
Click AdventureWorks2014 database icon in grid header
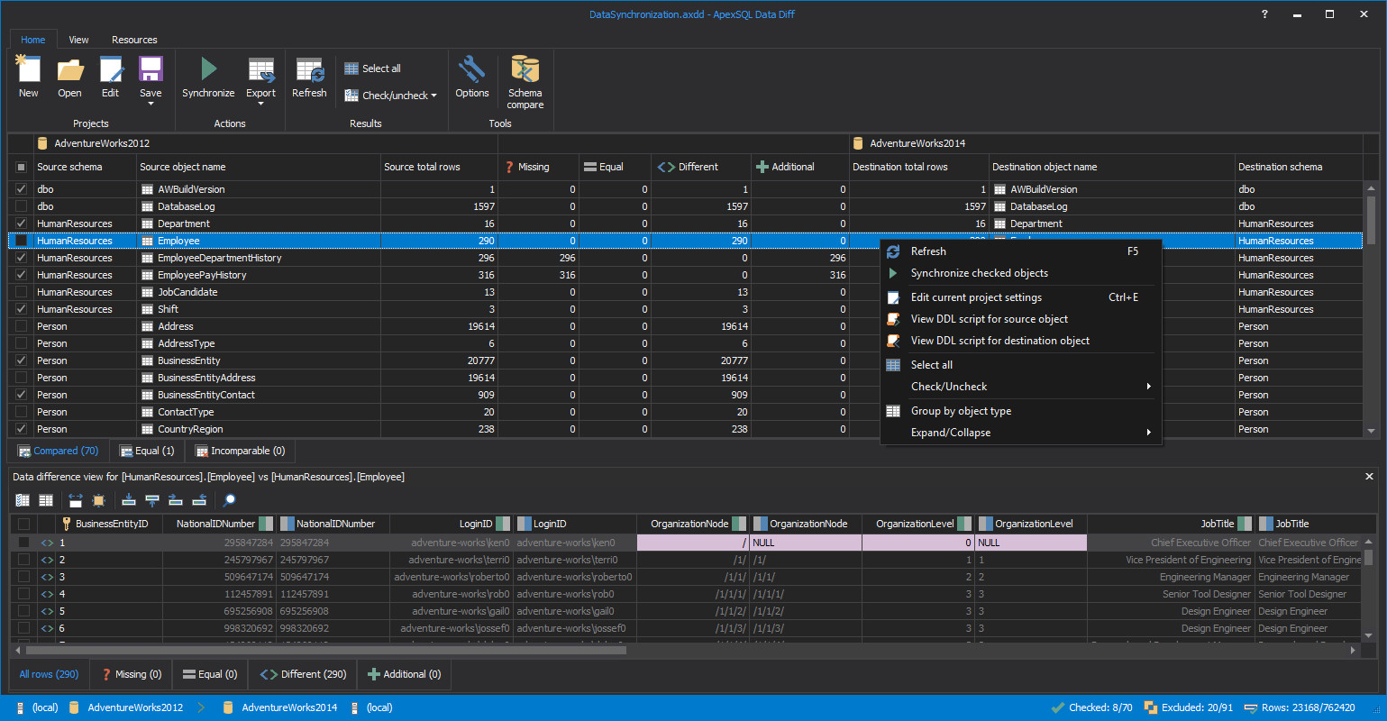click(x=858, y=143)
